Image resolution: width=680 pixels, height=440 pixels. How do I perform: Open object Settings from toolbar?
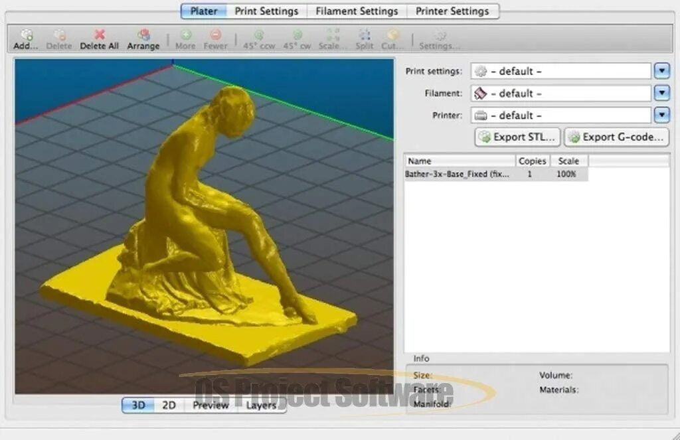pos(440,35)
